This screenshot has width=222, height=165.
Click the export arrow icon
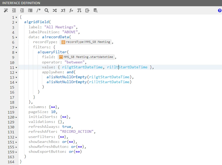87,10
